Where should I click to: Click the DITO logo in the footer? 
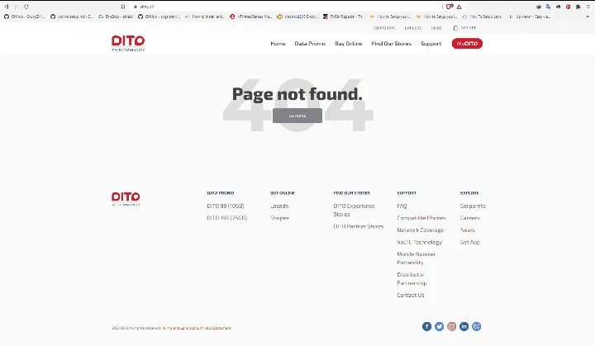click(x=126, y=199)
